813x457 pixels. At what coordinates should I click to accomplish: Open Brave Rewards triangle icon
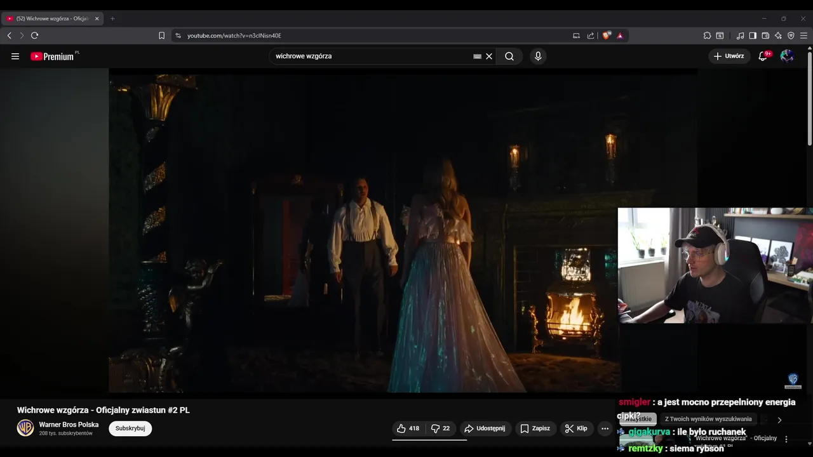pos(620,36)
